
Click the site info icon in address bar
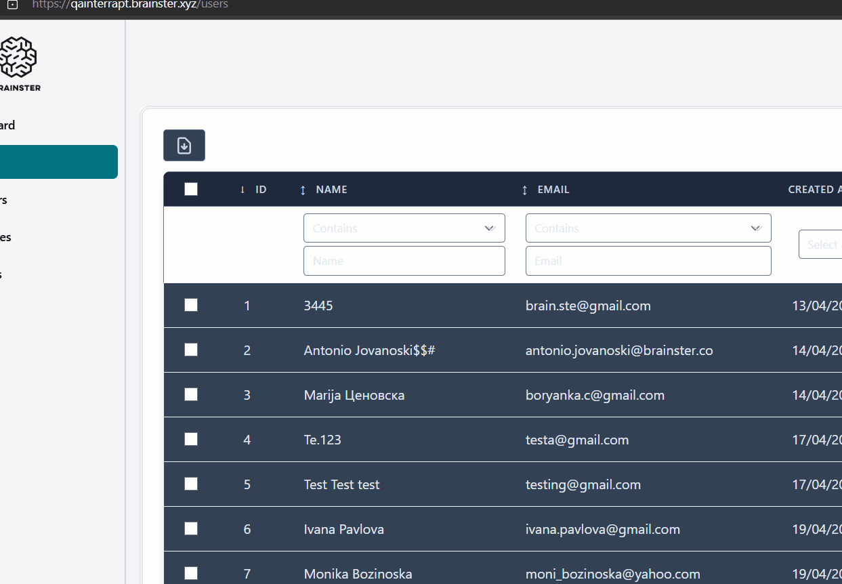[12, 5]
